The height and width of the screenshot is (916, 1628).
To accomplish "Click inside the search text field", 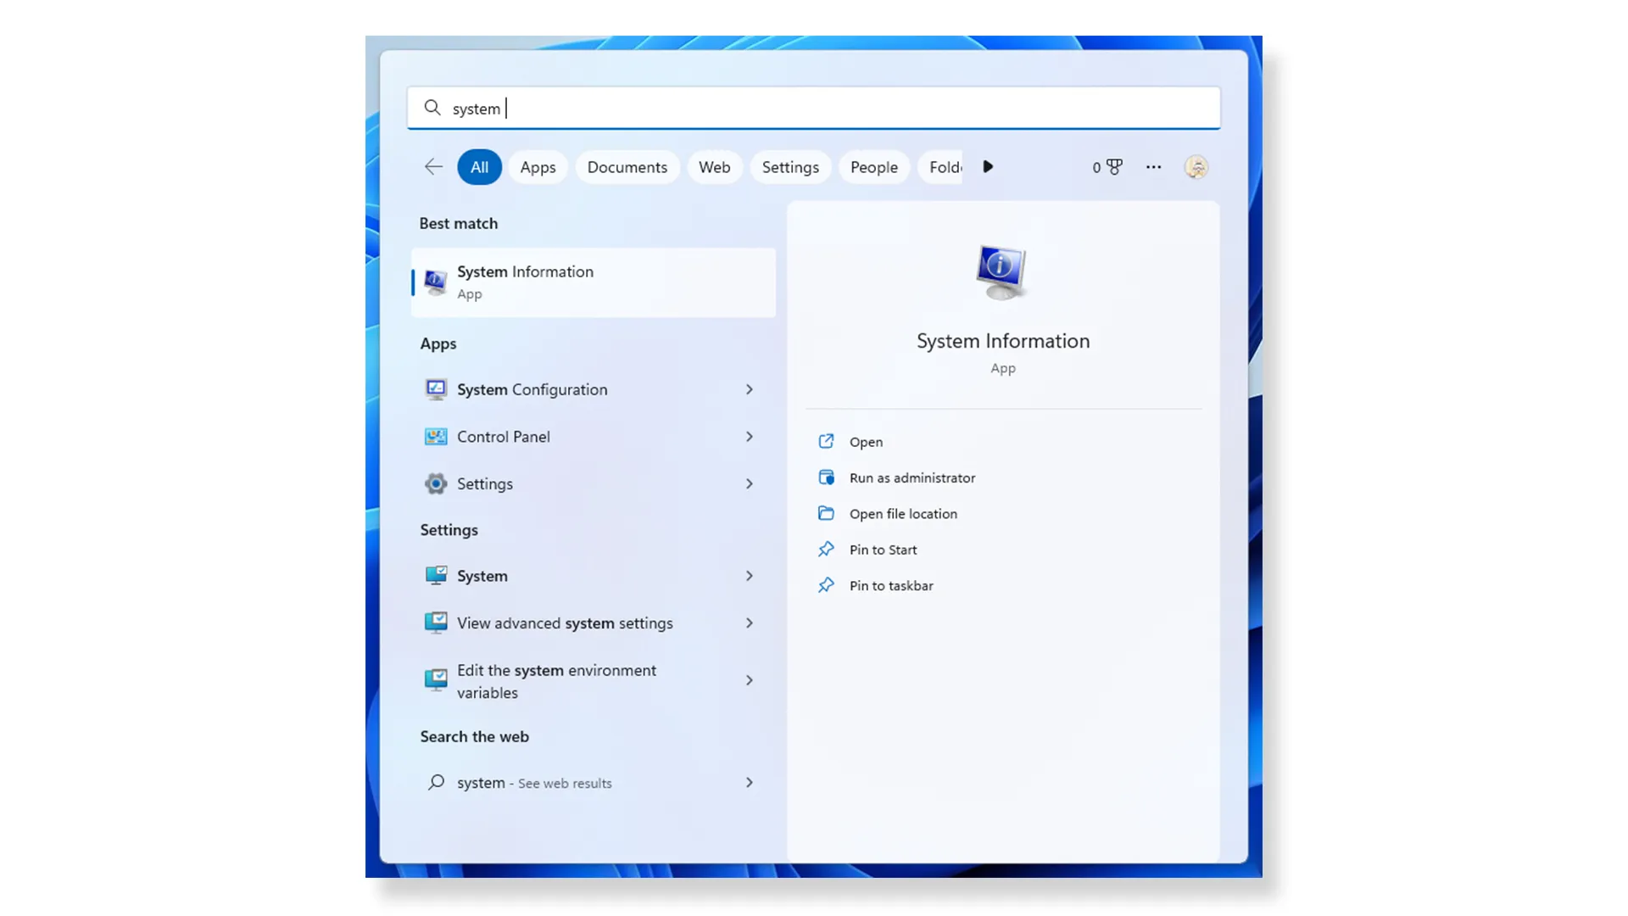I will pyautogui.click(x=814, y=109).
